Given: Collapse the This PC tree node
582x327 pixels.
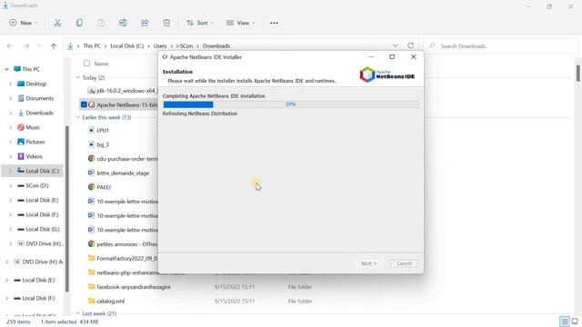Looking at the screenshot, I should coord(6,69).
